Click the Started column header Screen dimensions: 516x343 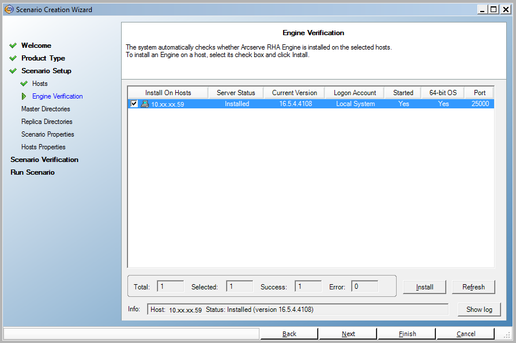tap(403, 93)
